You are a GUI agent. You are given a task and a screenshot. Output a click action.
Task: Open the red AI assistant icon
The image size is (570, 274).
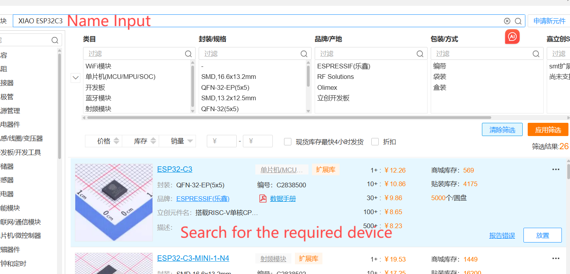(512, 37)
